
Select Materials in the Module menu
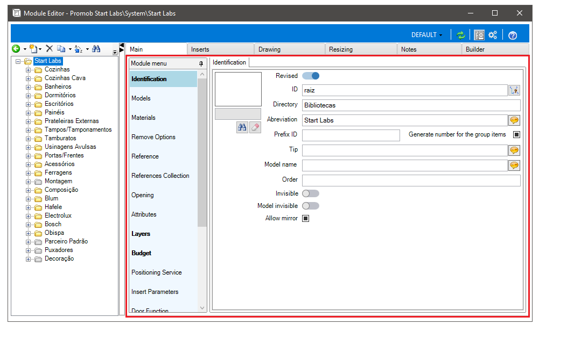click(143, 118)
